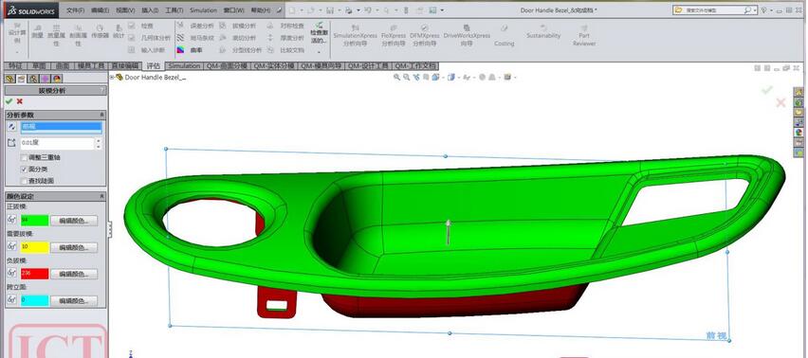Open the SimulationXpress analysis wizard

(x=355, y=35)
